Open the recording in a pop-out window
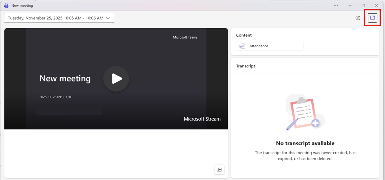The height and width of the screenshot is (180, 385). (x=372, y=18)
